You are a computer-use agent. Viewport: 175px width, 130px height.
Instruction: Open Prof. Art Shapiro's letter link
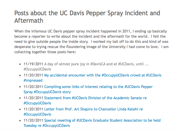point(94,109)
